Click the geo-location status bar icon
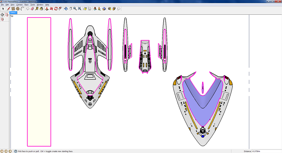Viewport: 282px width, 153px height. pyautogui.click(x=2, y=151)
